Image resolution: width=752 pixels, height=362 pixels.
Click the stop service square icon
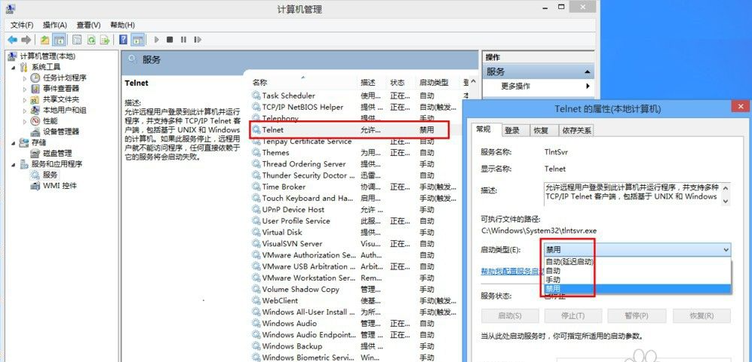[x=170, y=39]
